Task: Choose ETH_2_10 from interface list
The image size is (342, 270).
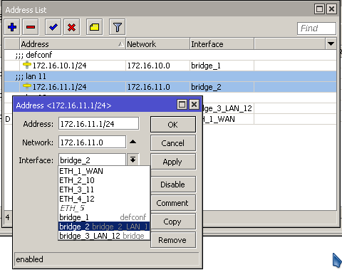Action: point(104,180)
